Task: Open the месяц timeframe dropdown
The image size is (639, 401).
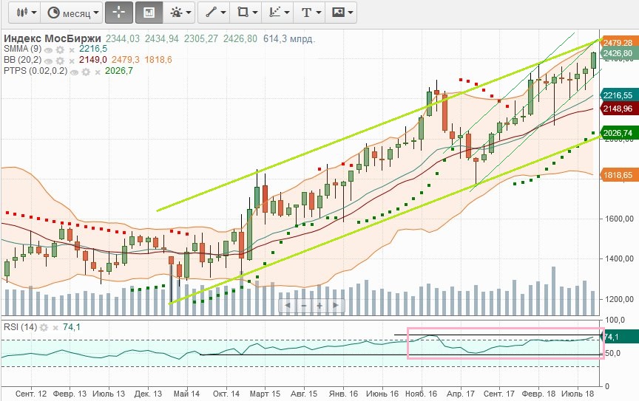Action: [72, 13]
